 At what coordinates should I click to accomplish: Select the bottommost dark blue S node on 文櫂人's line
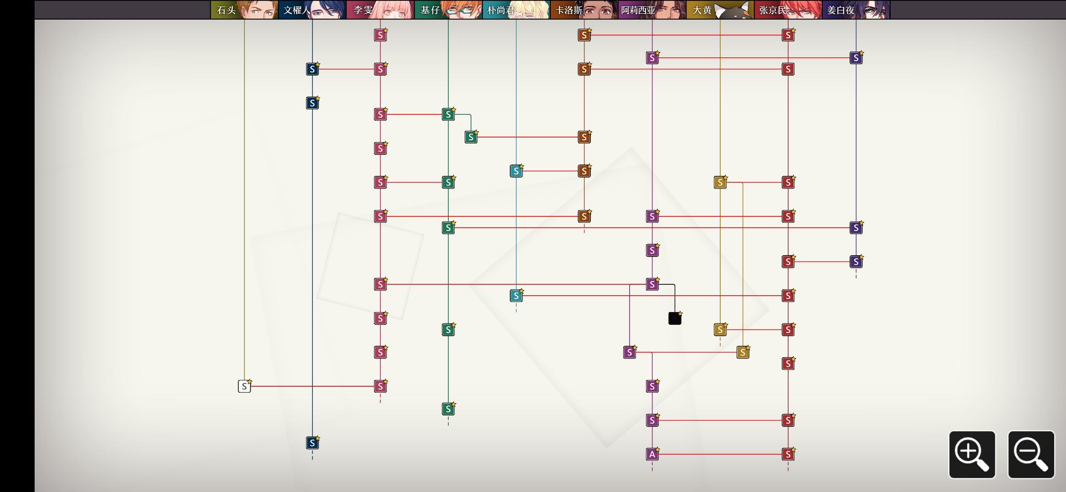coord(312,443)
